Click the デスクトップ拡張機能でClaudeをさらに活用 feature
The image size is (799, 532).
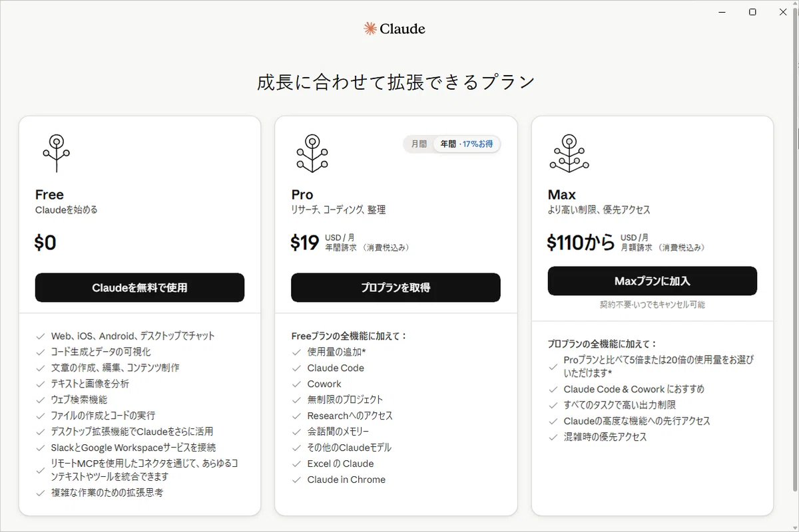[x=133, y=432]
